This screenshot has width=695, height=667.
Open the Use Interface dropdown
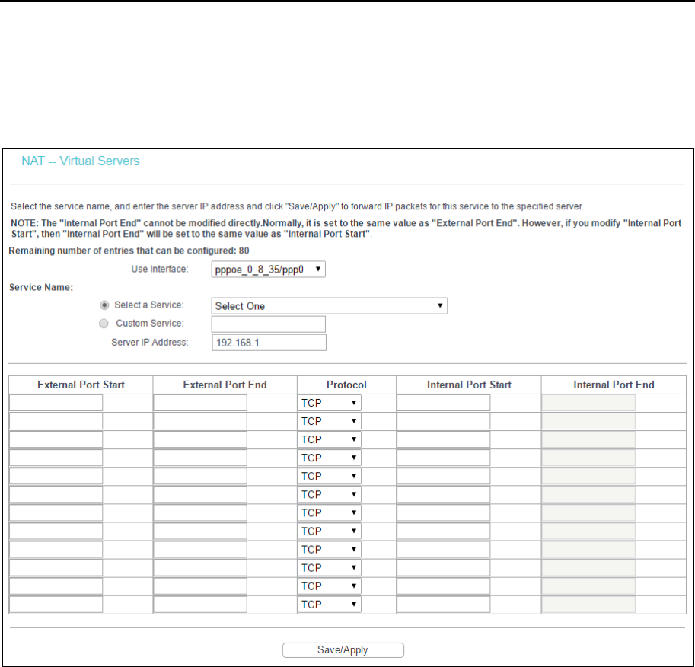coord(268,270)
